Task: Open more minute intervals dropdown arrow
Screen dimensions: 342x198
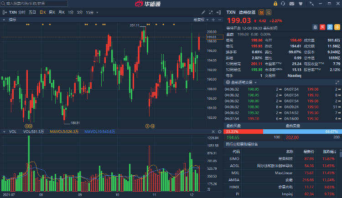Action: click(97, 13)
